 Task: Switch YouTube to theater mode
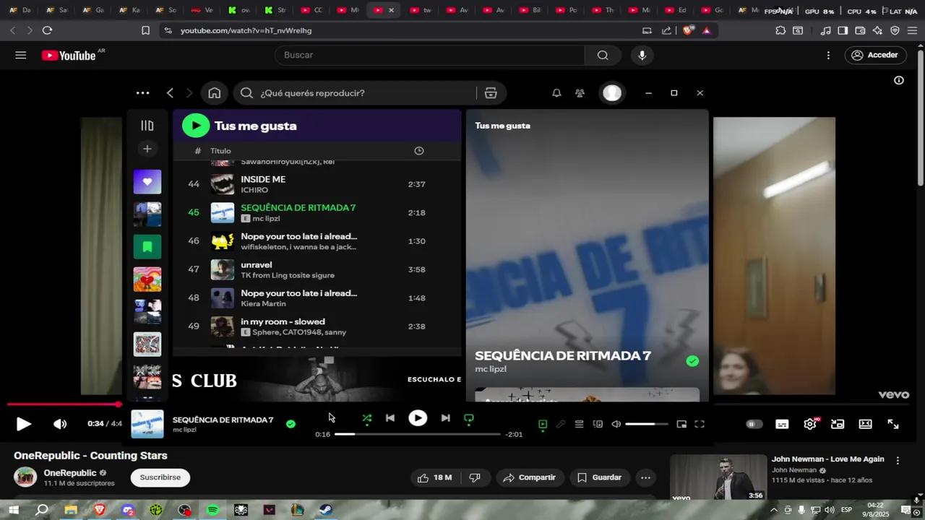pyautogui.click(x=865, y=424)
